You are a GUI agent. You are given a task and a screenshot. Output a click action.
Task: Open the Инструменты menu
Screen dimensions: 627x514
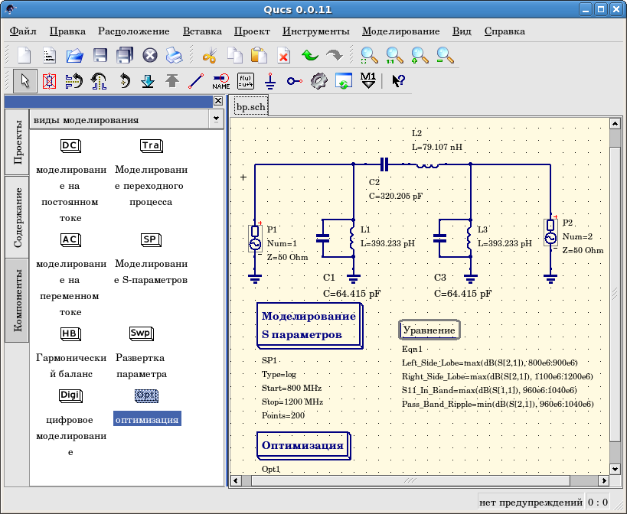(x=315, y=31)
